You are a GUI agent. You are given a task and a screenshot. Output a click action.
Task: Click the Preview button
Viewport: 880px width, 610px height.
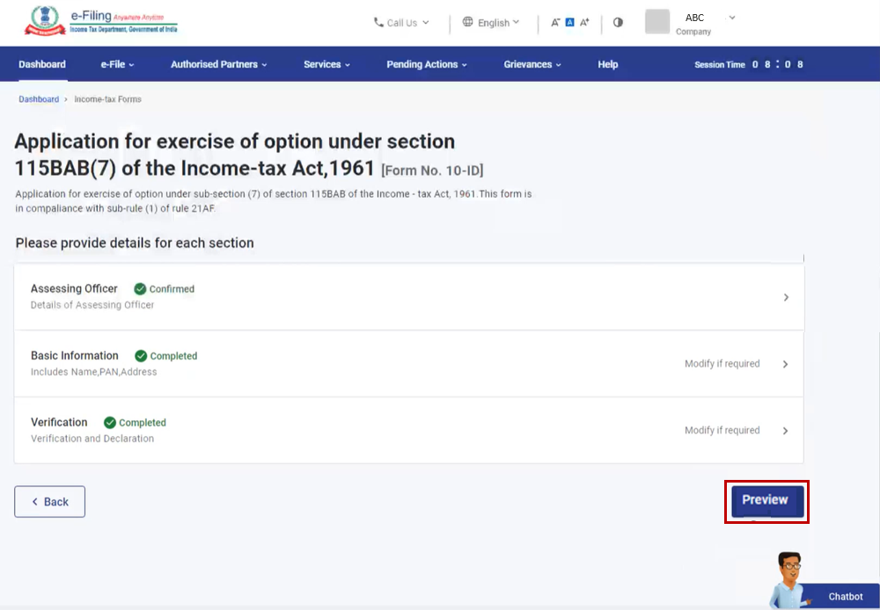[766, 500]
